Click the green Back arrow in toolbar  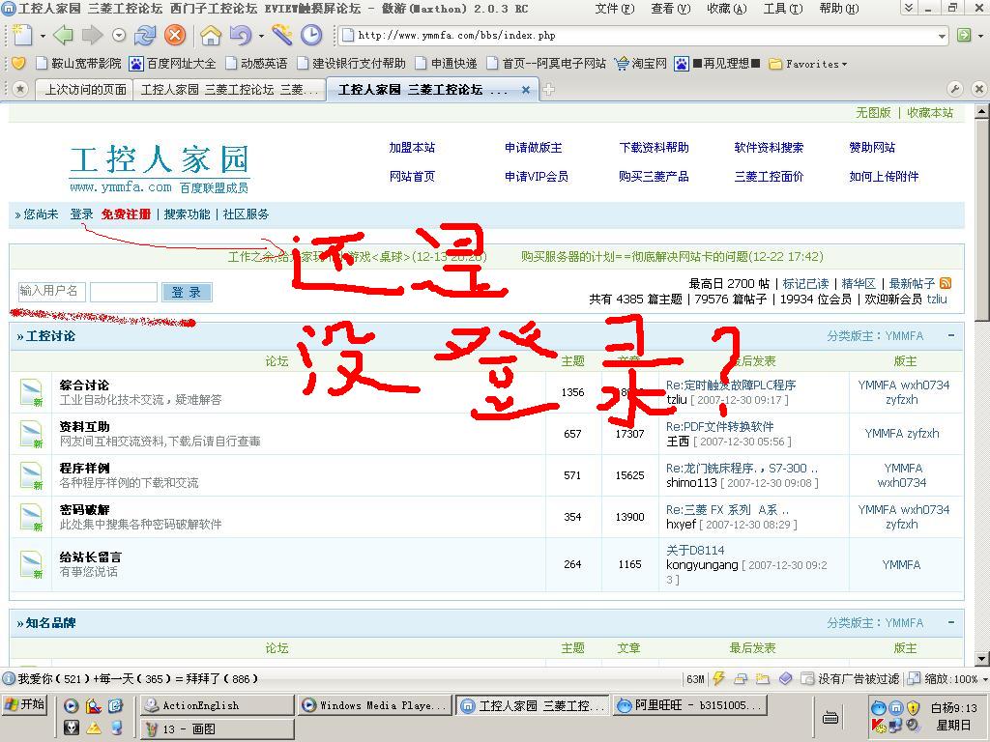[x=63, y=36]
